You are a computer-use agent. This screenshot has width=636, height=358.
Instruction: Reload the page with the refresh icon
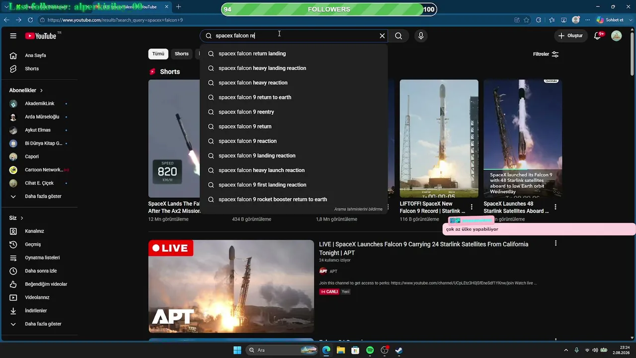pyautogui.click(x=30, y=20)
